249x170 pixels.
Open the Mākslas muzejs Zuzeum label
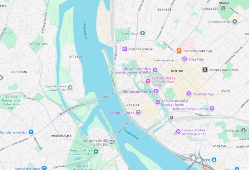[190, 109]
